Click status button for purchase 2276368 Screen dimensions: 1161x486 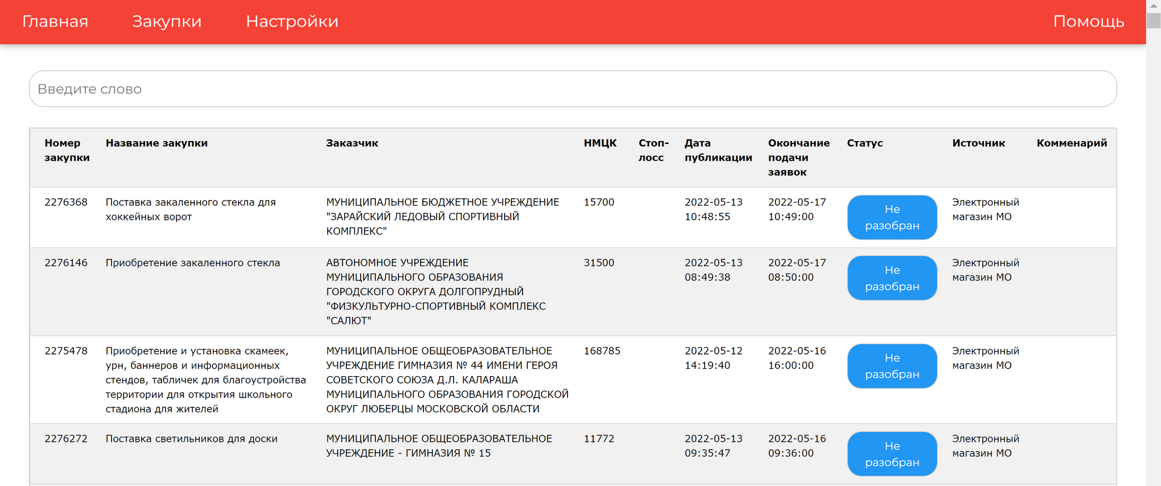892,218
